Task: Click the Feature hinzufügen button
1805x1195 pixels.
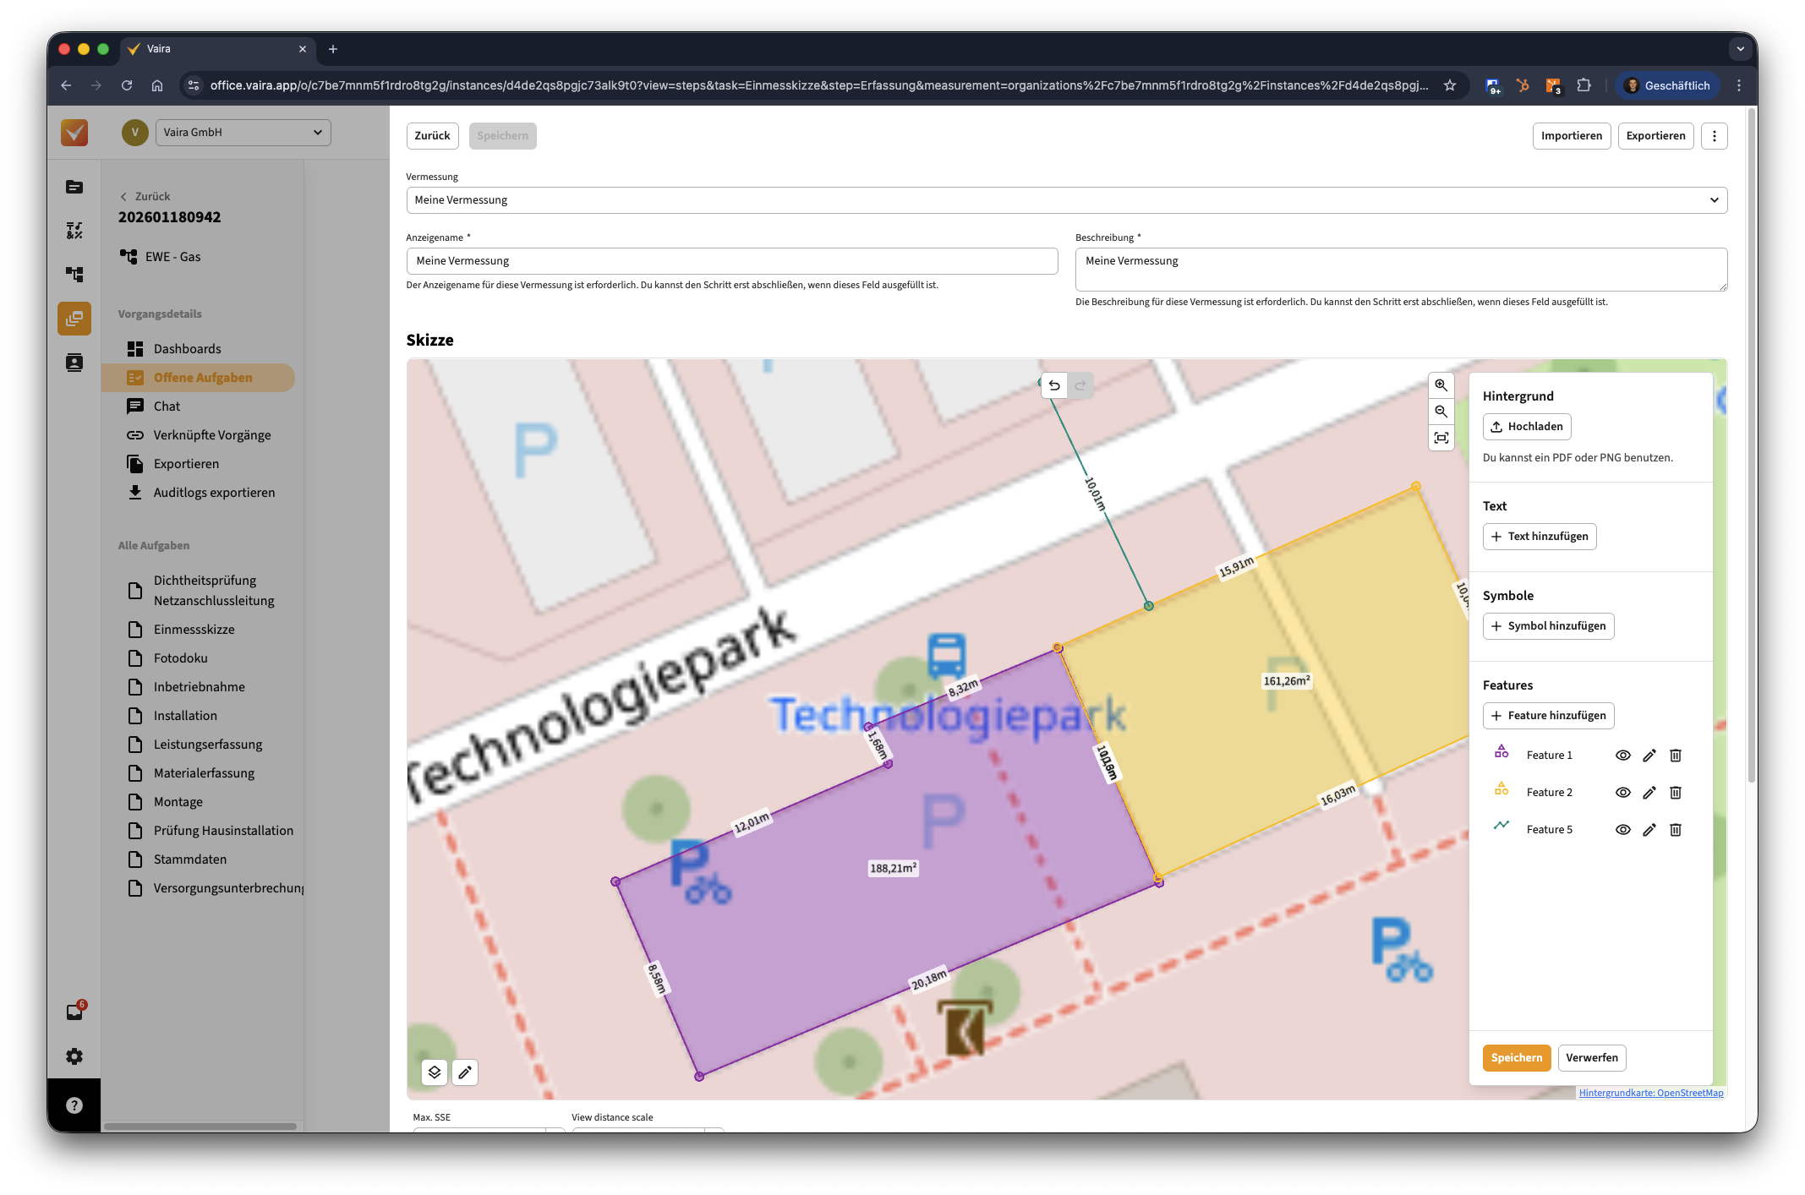Action: point(1548,716)
